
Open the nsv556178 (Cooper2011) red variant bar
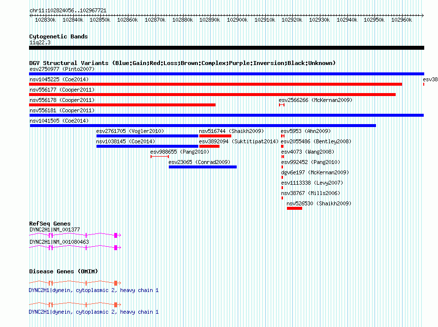[123, 105]
